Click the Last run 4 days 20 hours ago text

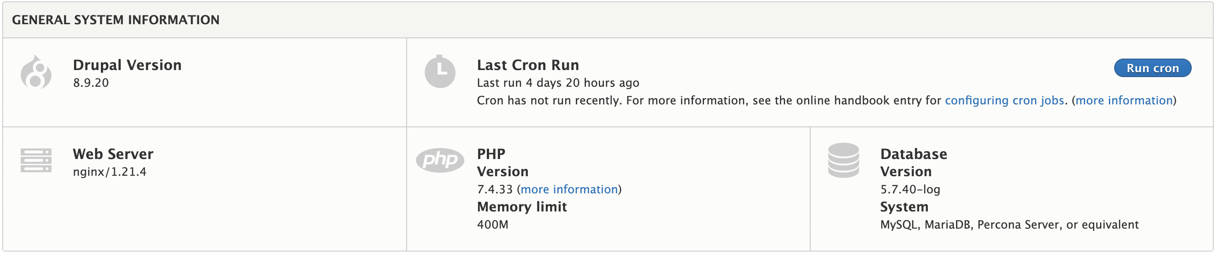pos(558,83)
